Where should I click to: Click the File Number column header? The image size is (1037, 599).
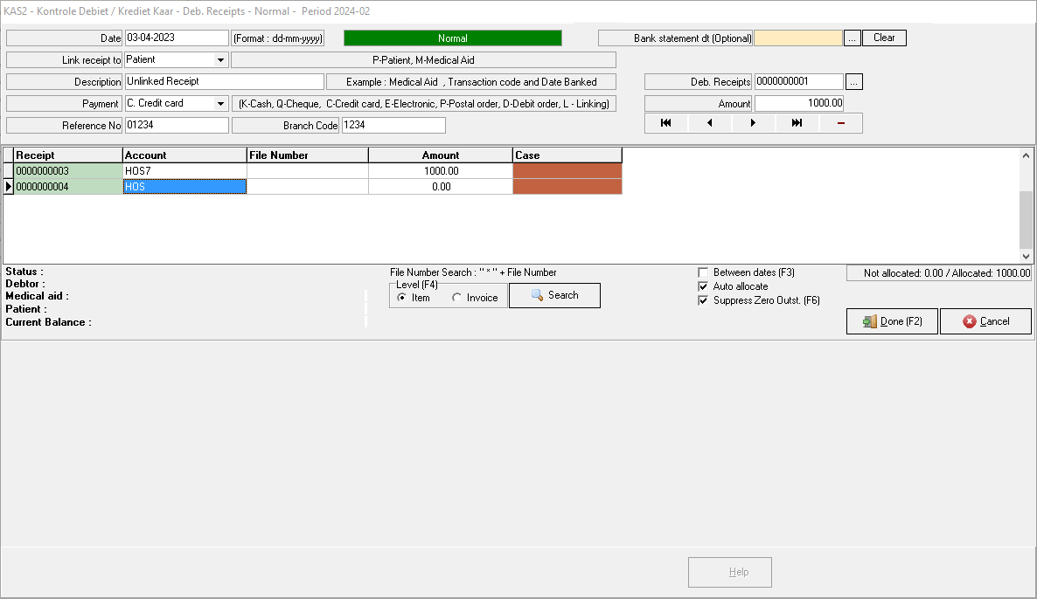point(307,155)
